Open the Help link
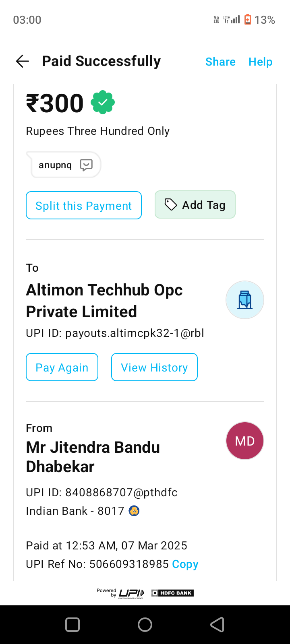290x644 pixels. 260,62
